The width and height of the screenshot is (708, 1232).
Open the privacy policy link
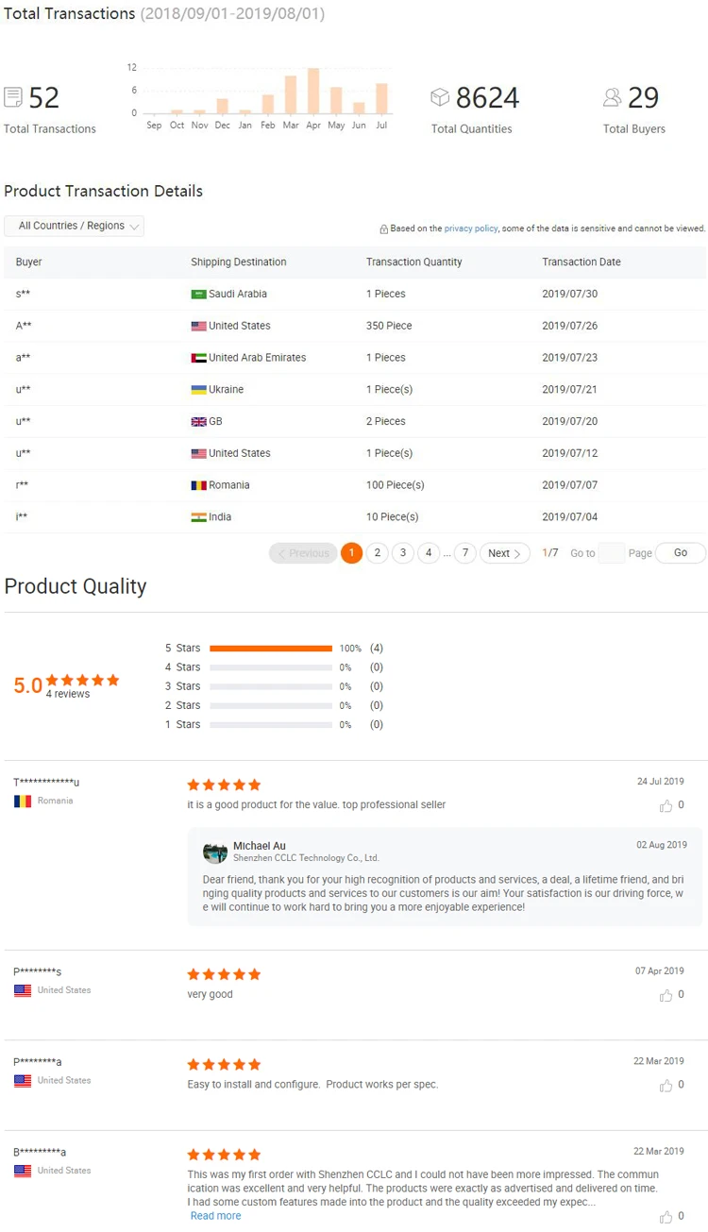(x=471, y=228)
